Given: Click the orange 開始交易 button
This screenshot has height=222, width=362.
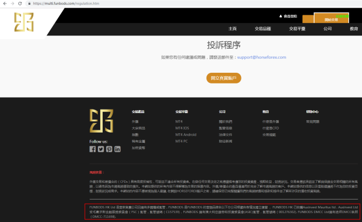Looking at the screenshot, I should (331, 18).
